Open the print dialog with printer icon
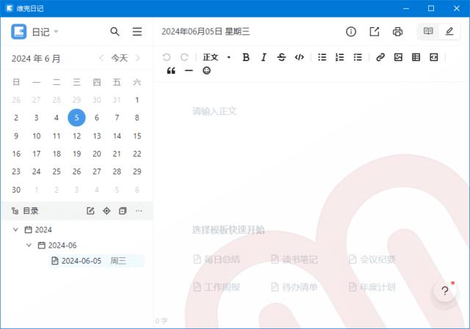 [x=397, y=32]
